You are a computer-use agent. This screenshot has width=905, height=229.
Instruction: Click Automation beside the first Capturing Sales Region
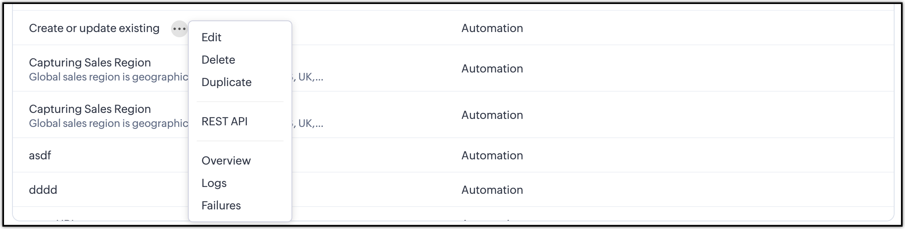pos(492,68)
